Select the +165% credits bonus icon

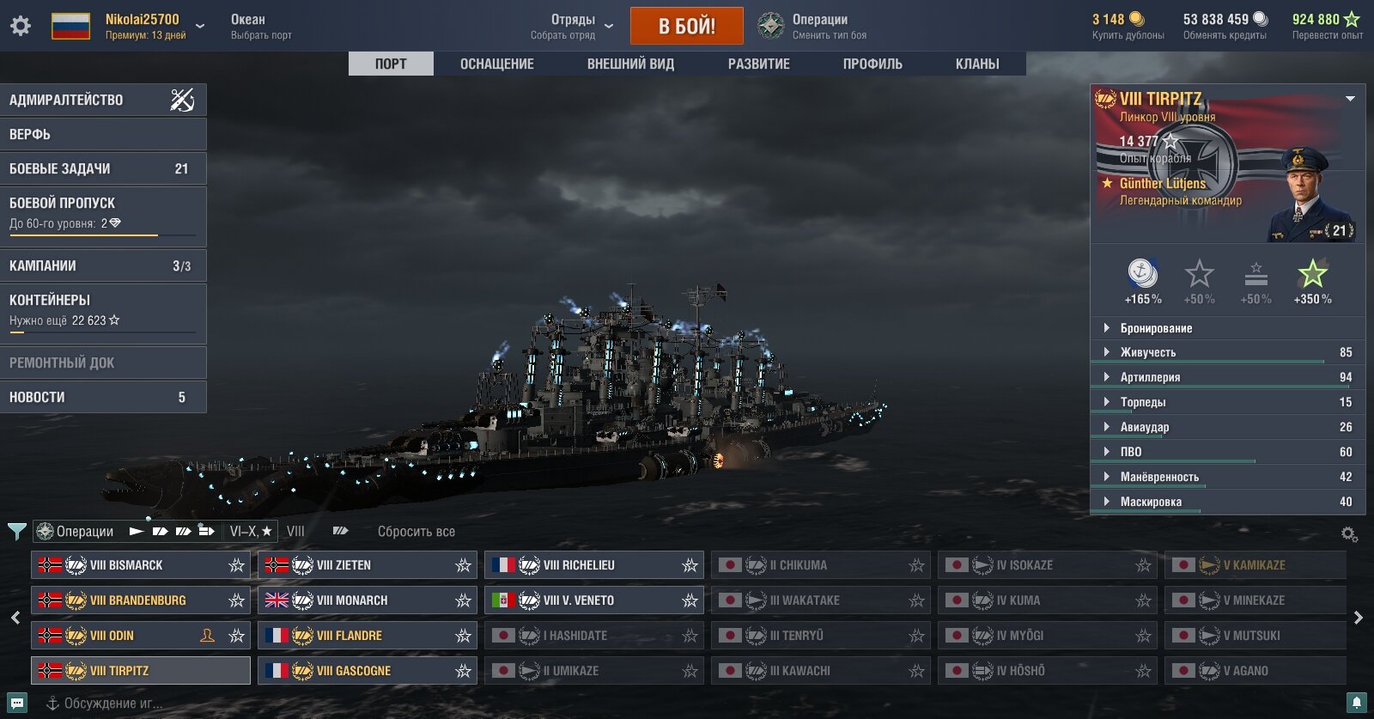pos(1142,274)
